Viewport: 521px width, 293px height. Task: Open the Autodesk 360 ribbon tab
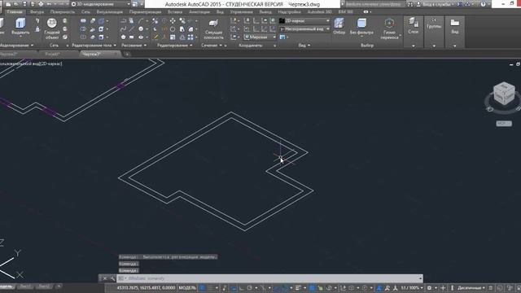(319, 12)
